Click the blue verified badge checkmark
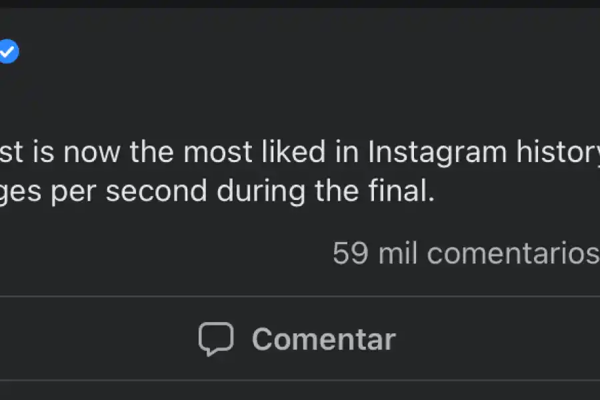The height and width of the screenshot is (400, 600). [8, 51]
